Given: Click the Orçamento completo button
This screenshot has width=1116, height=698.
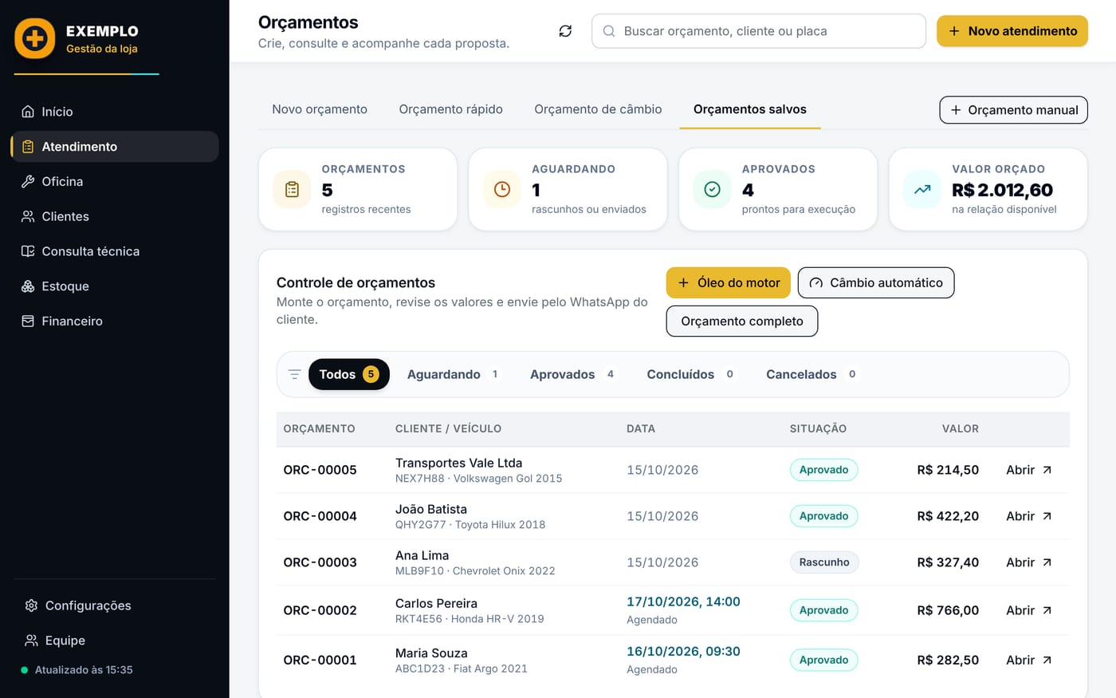Looking at the screenshot, I should pyautogui.click(x=742, y=321).
